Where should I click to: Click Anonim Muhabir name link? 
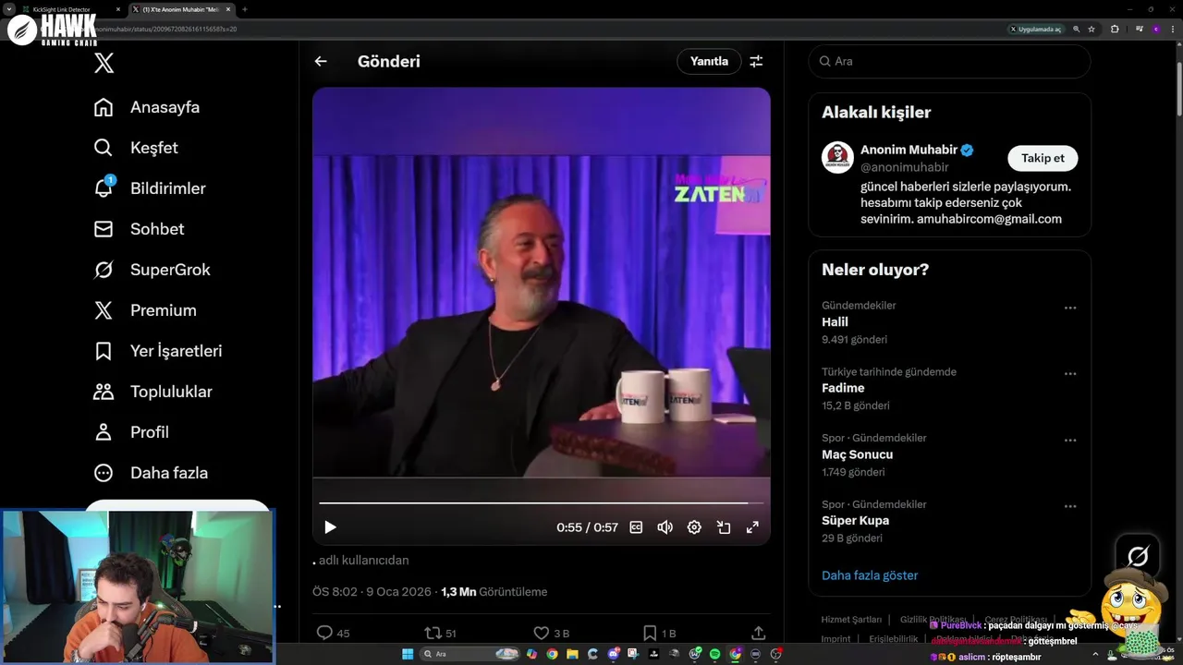pyautogui.click(x=909, y=150)
